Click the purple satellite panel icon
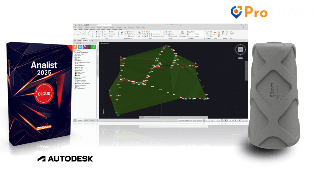322x178 pixels. [84, 47]
